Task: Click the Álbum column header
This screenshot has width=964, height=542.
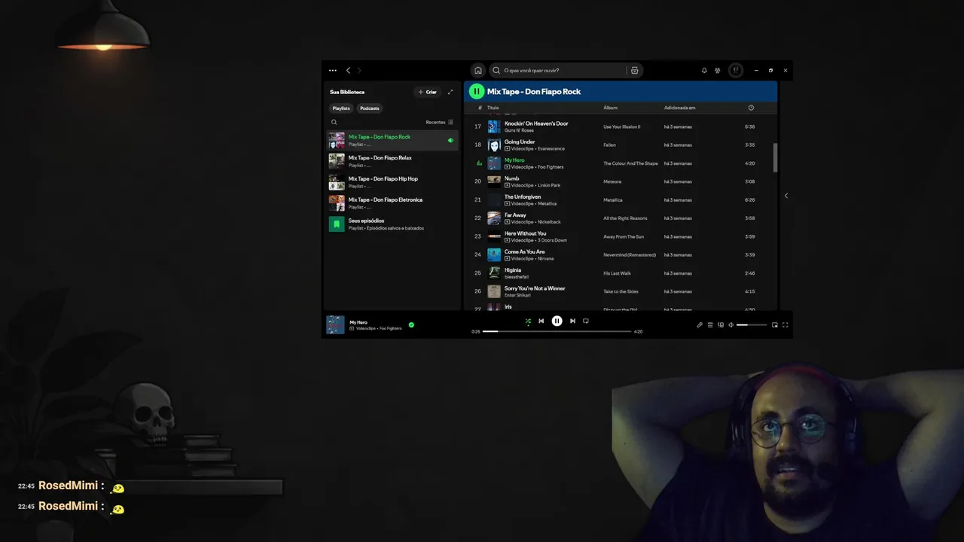Action: tap(610, 108)
